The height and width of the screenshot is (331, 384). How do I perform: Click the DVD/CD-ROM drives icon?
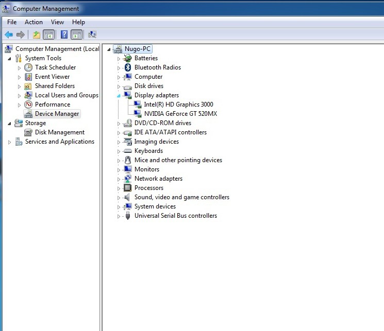point(128,123)
